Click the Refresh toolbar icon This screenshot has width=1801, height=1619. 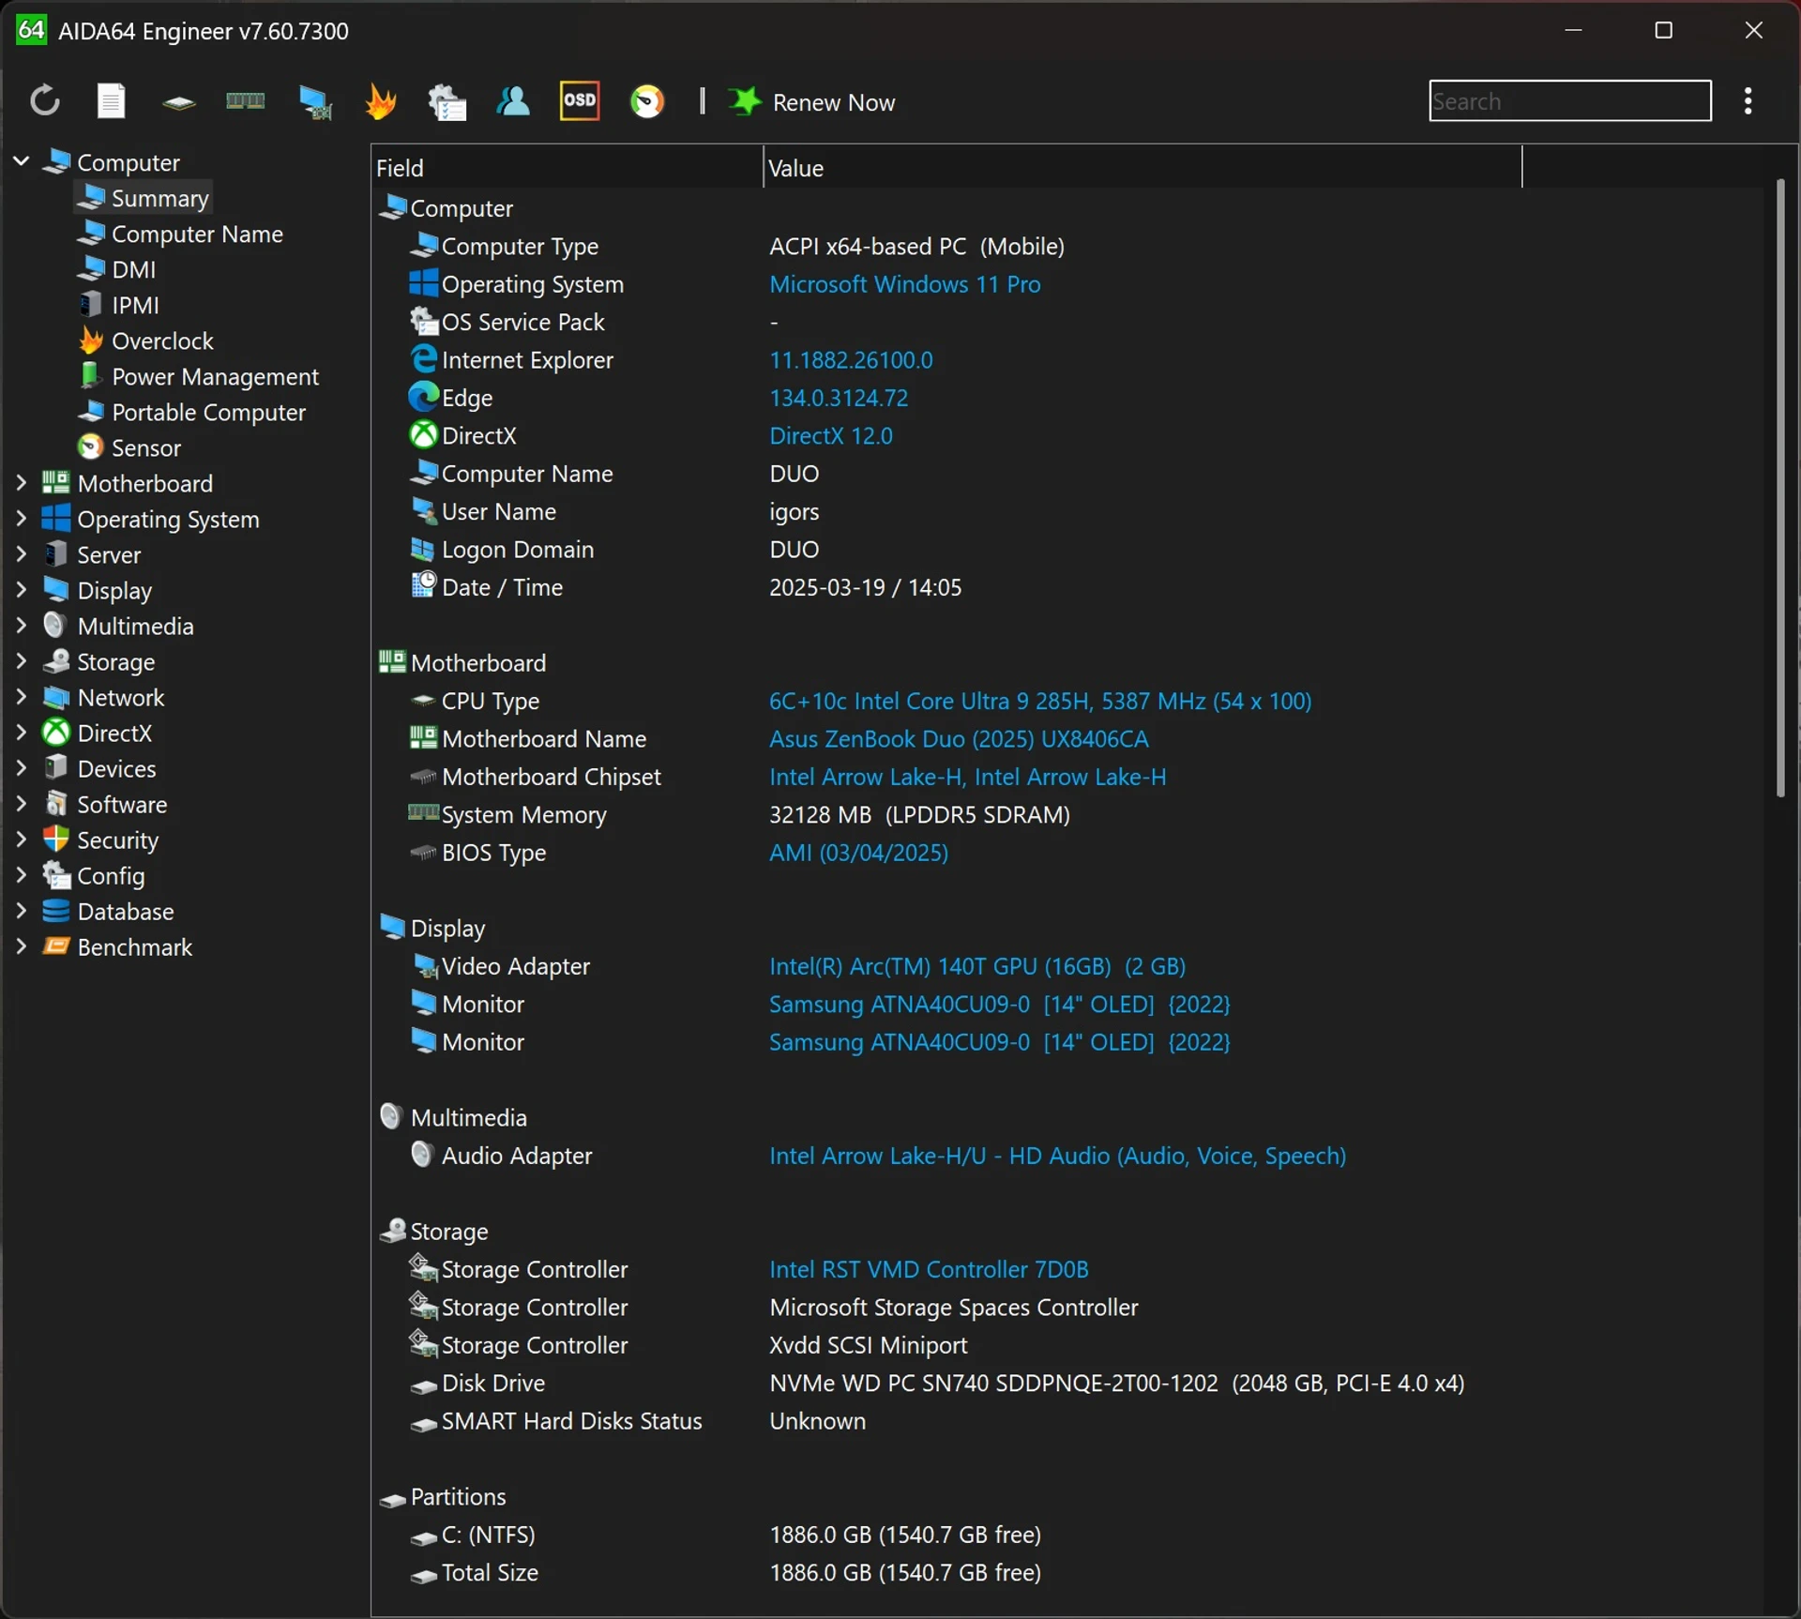point(44,101)
